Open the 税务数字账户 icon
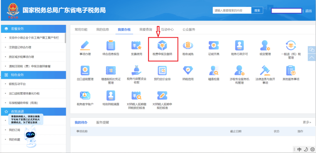The width and height of the screenshot is (316, 153). (85, 95)
